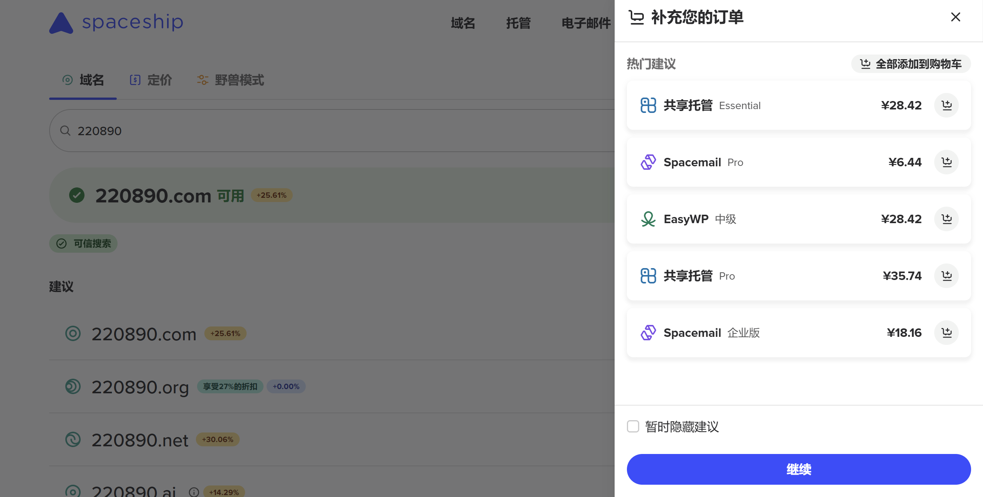Click the +30.06% badge on 220890.net

pyautogui.click(x=218, y=439)
